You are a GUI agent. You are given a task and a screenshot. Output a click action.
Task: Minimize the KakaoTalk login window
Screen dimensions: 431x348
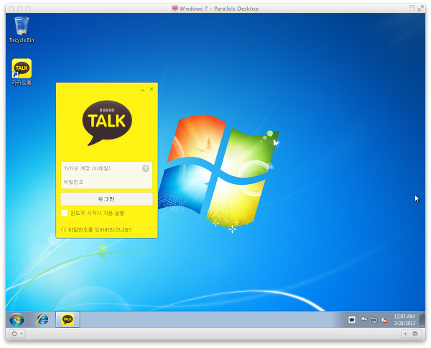(142, 89)
